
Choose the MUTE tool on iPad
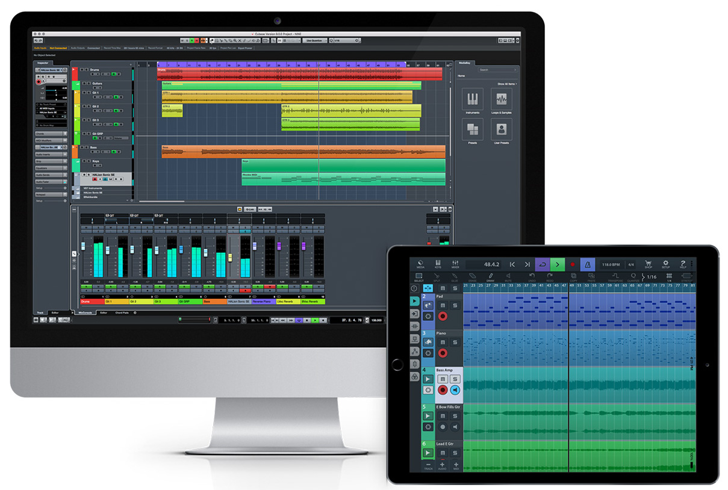tap(508, 278)
